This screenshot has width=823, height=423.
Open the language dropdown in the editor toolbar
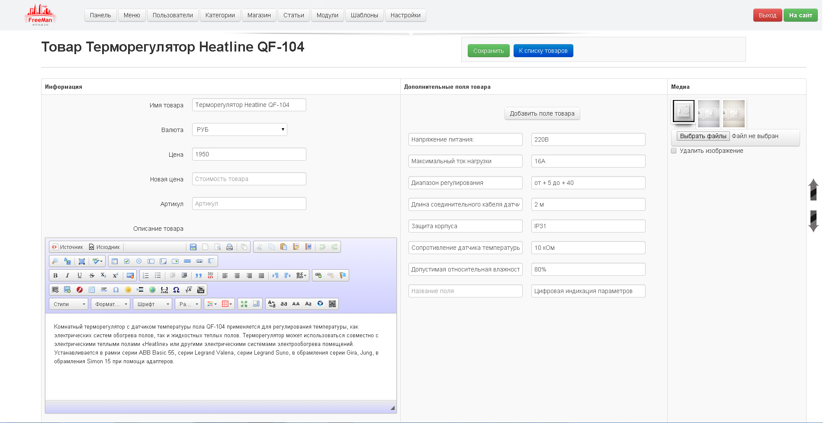pyautogui.click(x=301, y=275)
